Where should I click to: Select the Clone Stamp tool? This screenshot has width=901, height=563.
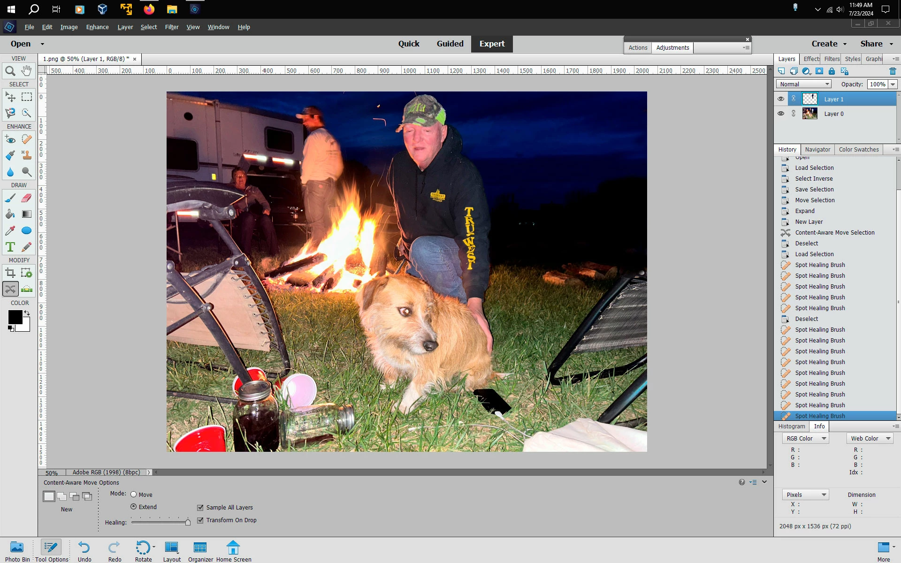point(27,155)
